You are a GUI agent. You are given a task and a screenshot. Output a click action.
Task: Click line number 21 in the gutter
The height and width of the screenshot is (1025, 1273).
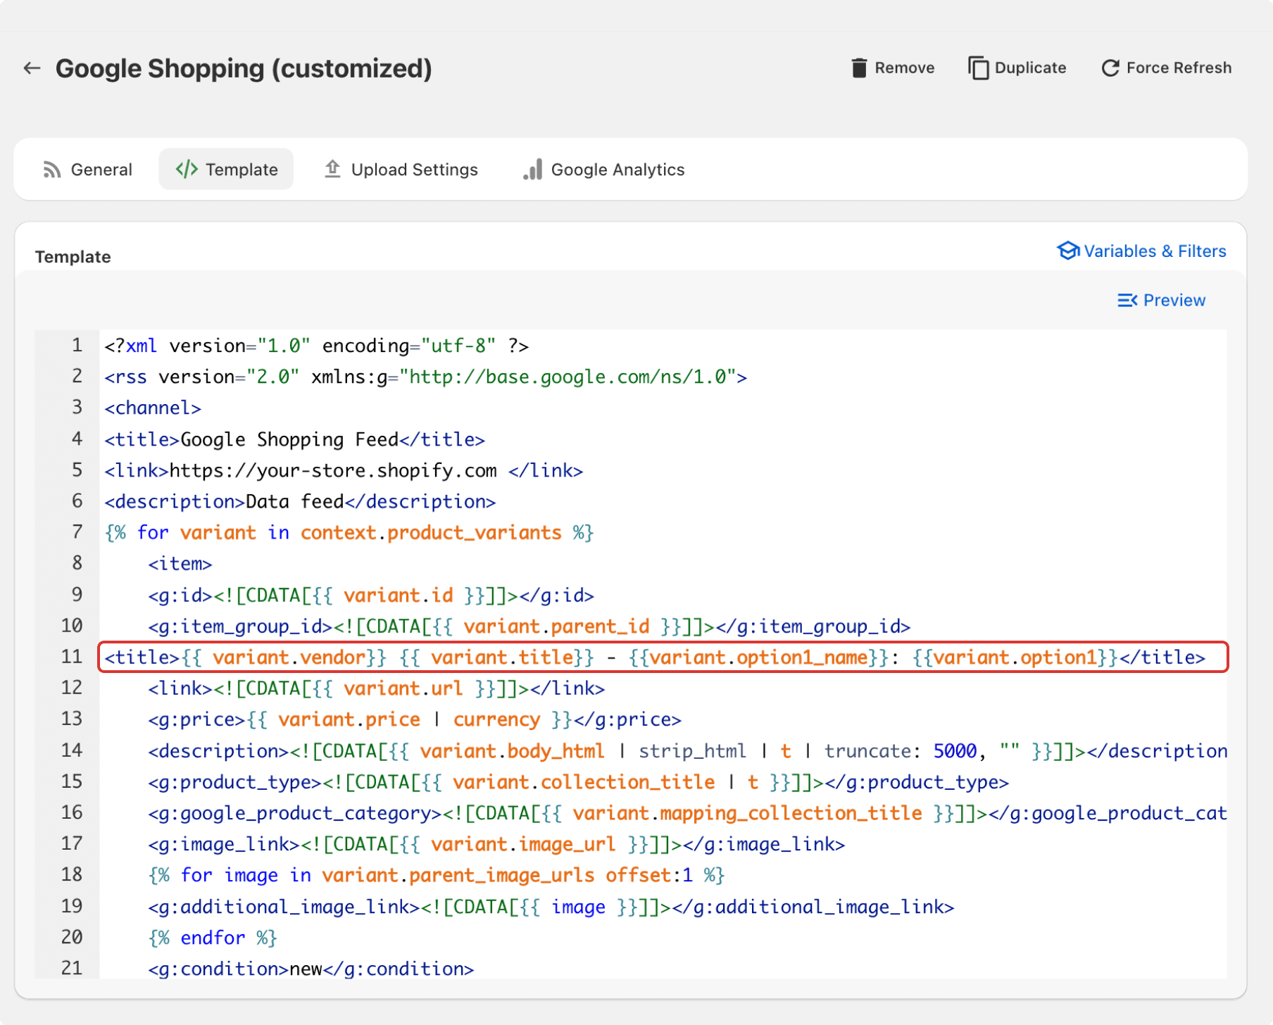tap(72, 969)
